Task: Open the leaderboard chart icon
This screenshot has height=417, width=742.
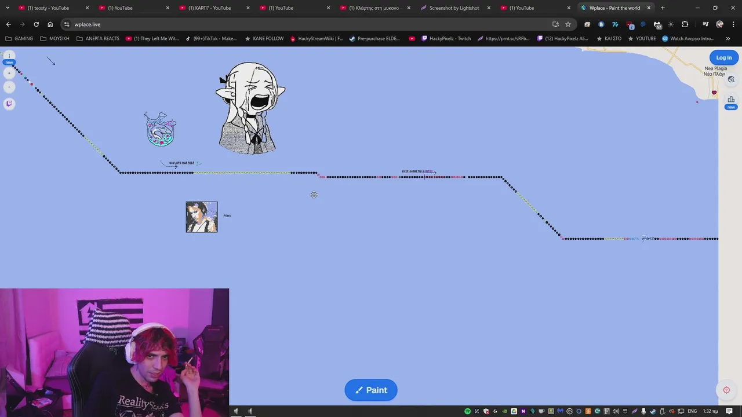Action: click(731, 99)
